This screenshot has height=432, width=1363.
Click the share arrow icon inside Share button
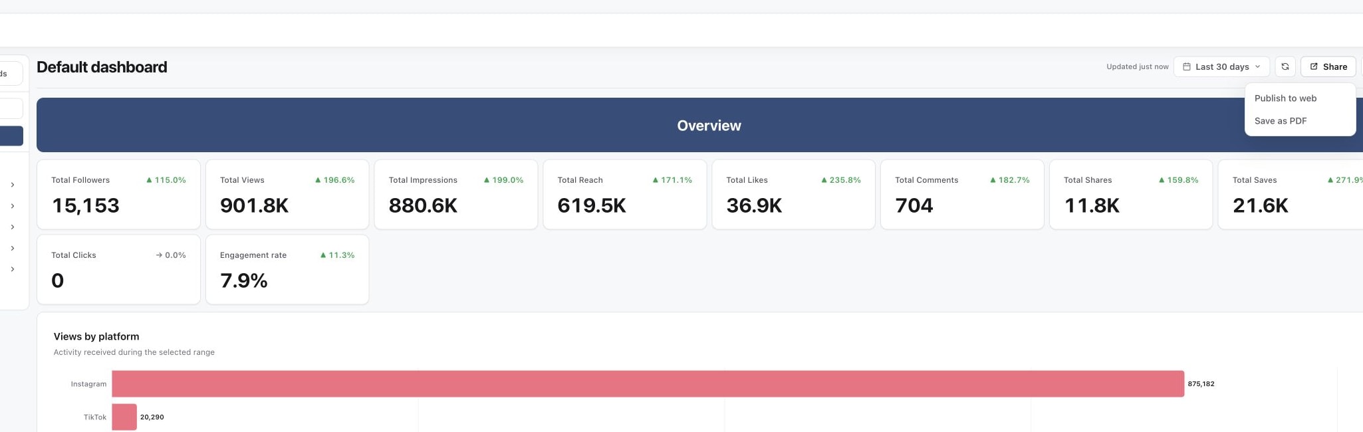click(1314, 66)
